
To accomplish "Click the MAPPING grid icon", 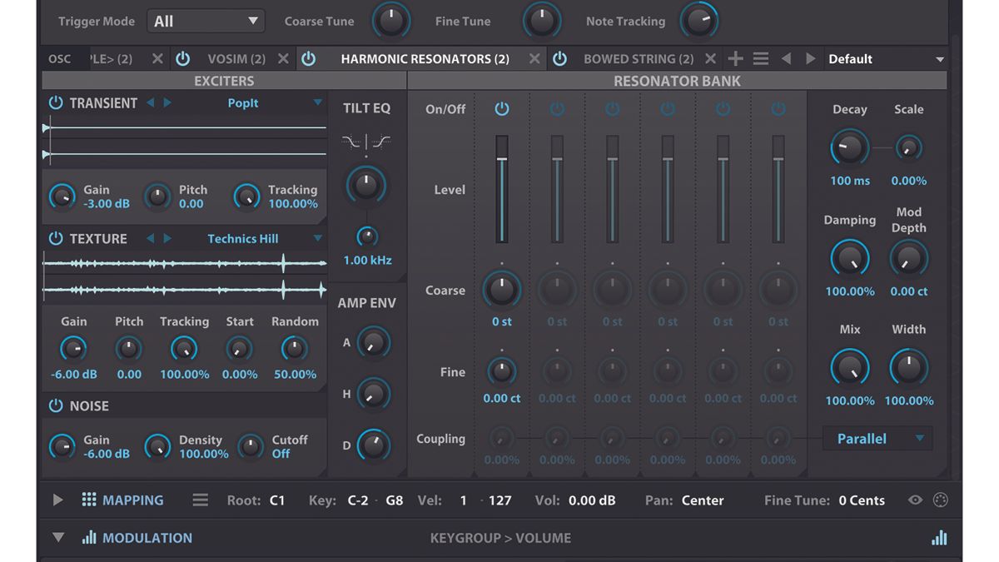I will (x=88, y=500).
